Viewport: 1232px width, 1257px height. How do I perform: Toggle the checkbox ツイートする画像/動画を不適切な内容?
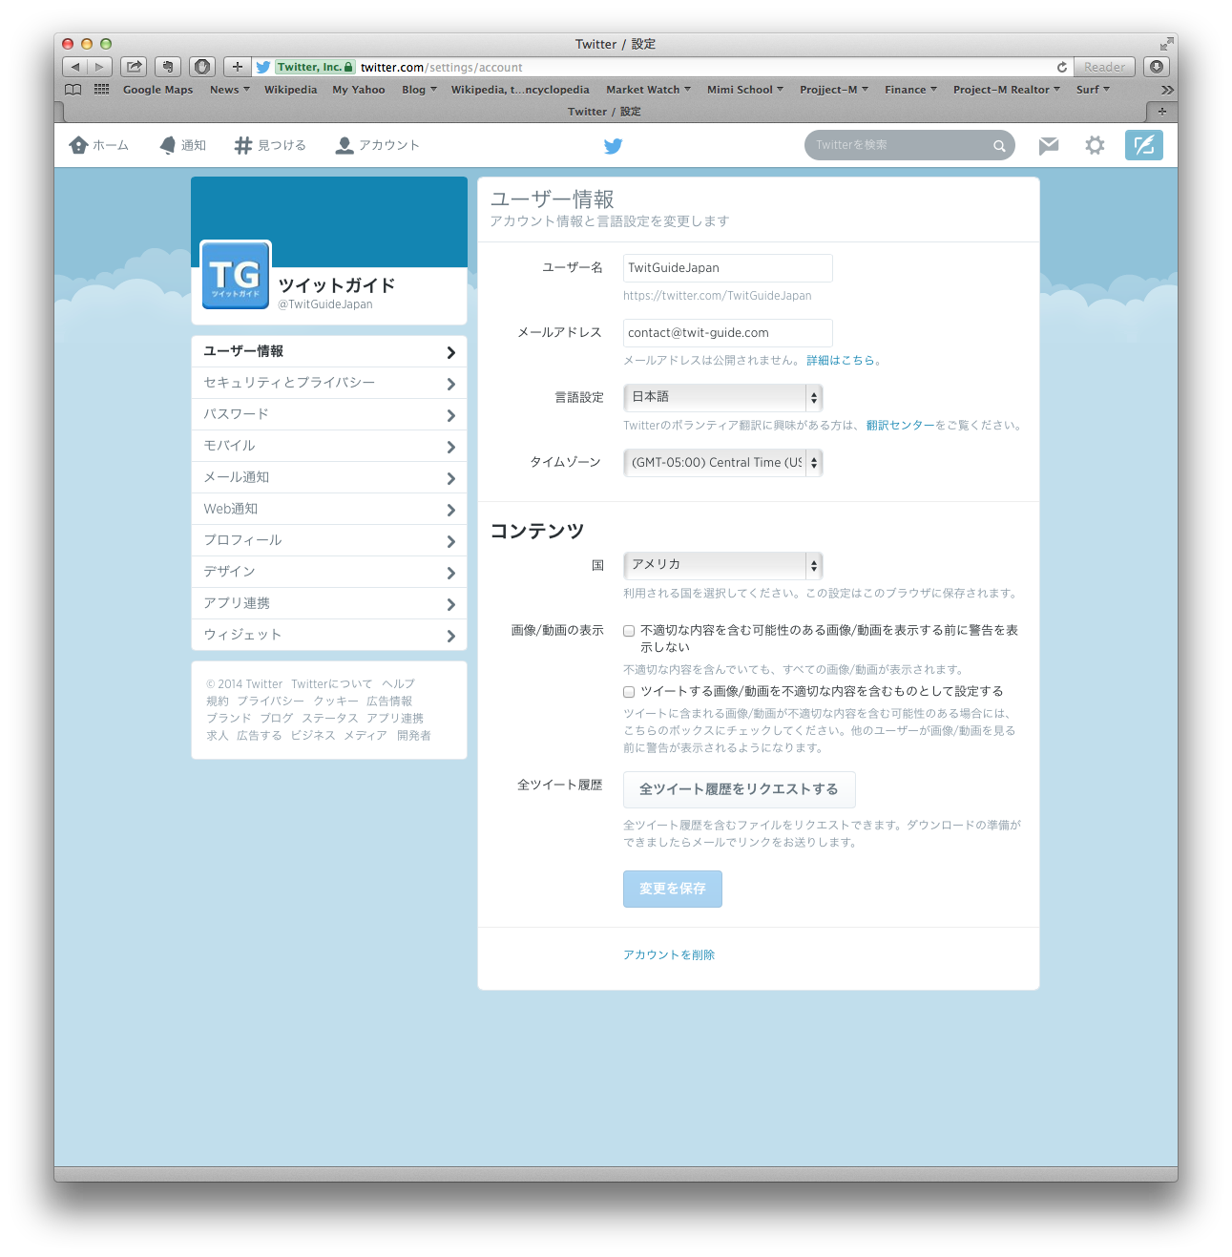[629, 692]
